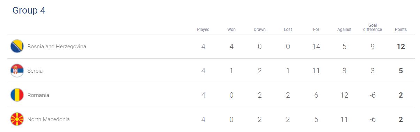Viewport: 420px width, 132px height.
Task: Click the Serbia flag icon
Action: (17, 71)
